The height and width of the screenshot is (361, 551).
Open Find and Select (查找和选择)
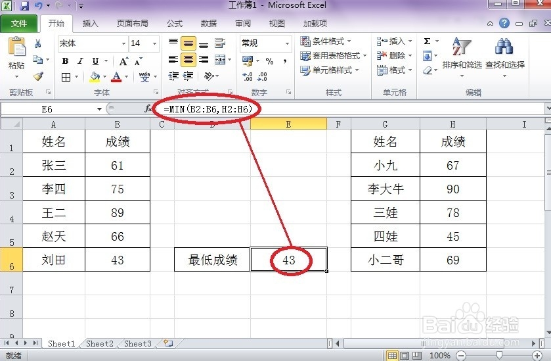pyautogui.click(x=504, y=57)
